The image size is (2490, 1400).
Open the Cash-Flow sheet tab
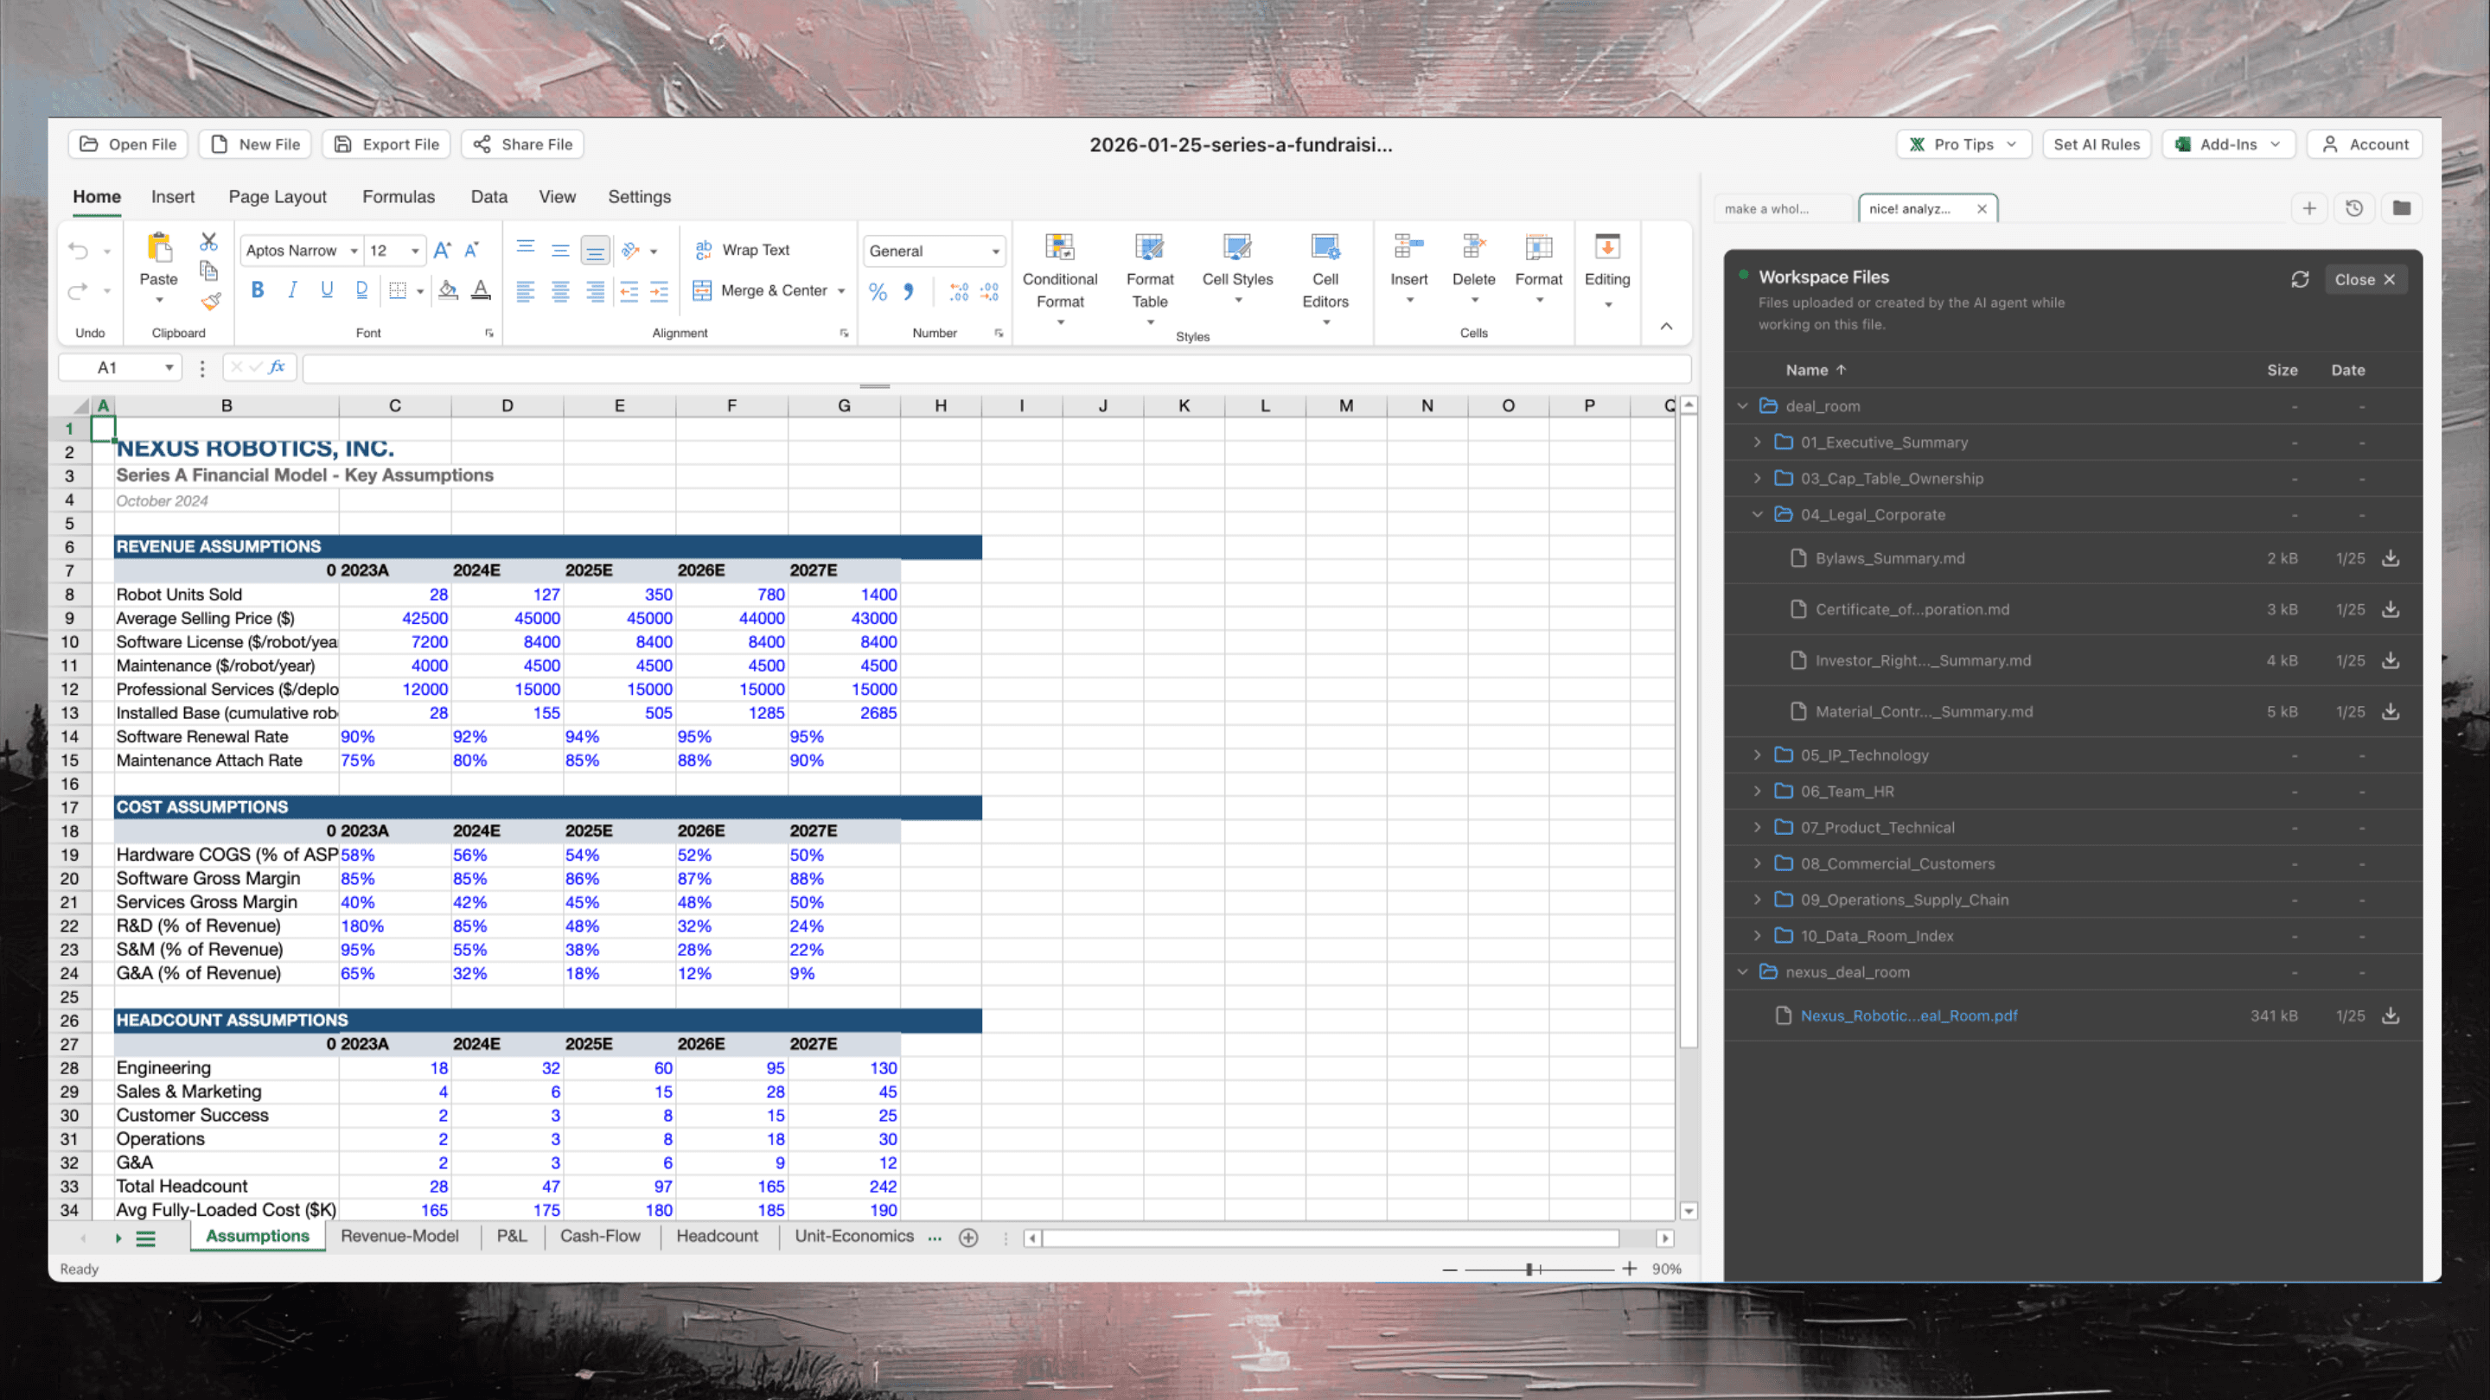click(599, 1236)
